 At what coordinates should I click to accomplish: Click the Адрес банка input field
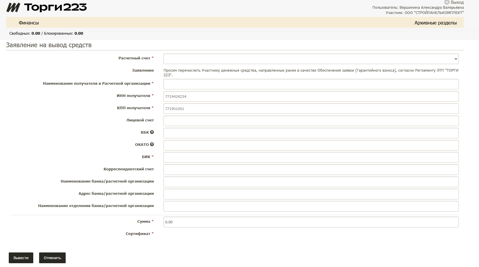[311, 194]
